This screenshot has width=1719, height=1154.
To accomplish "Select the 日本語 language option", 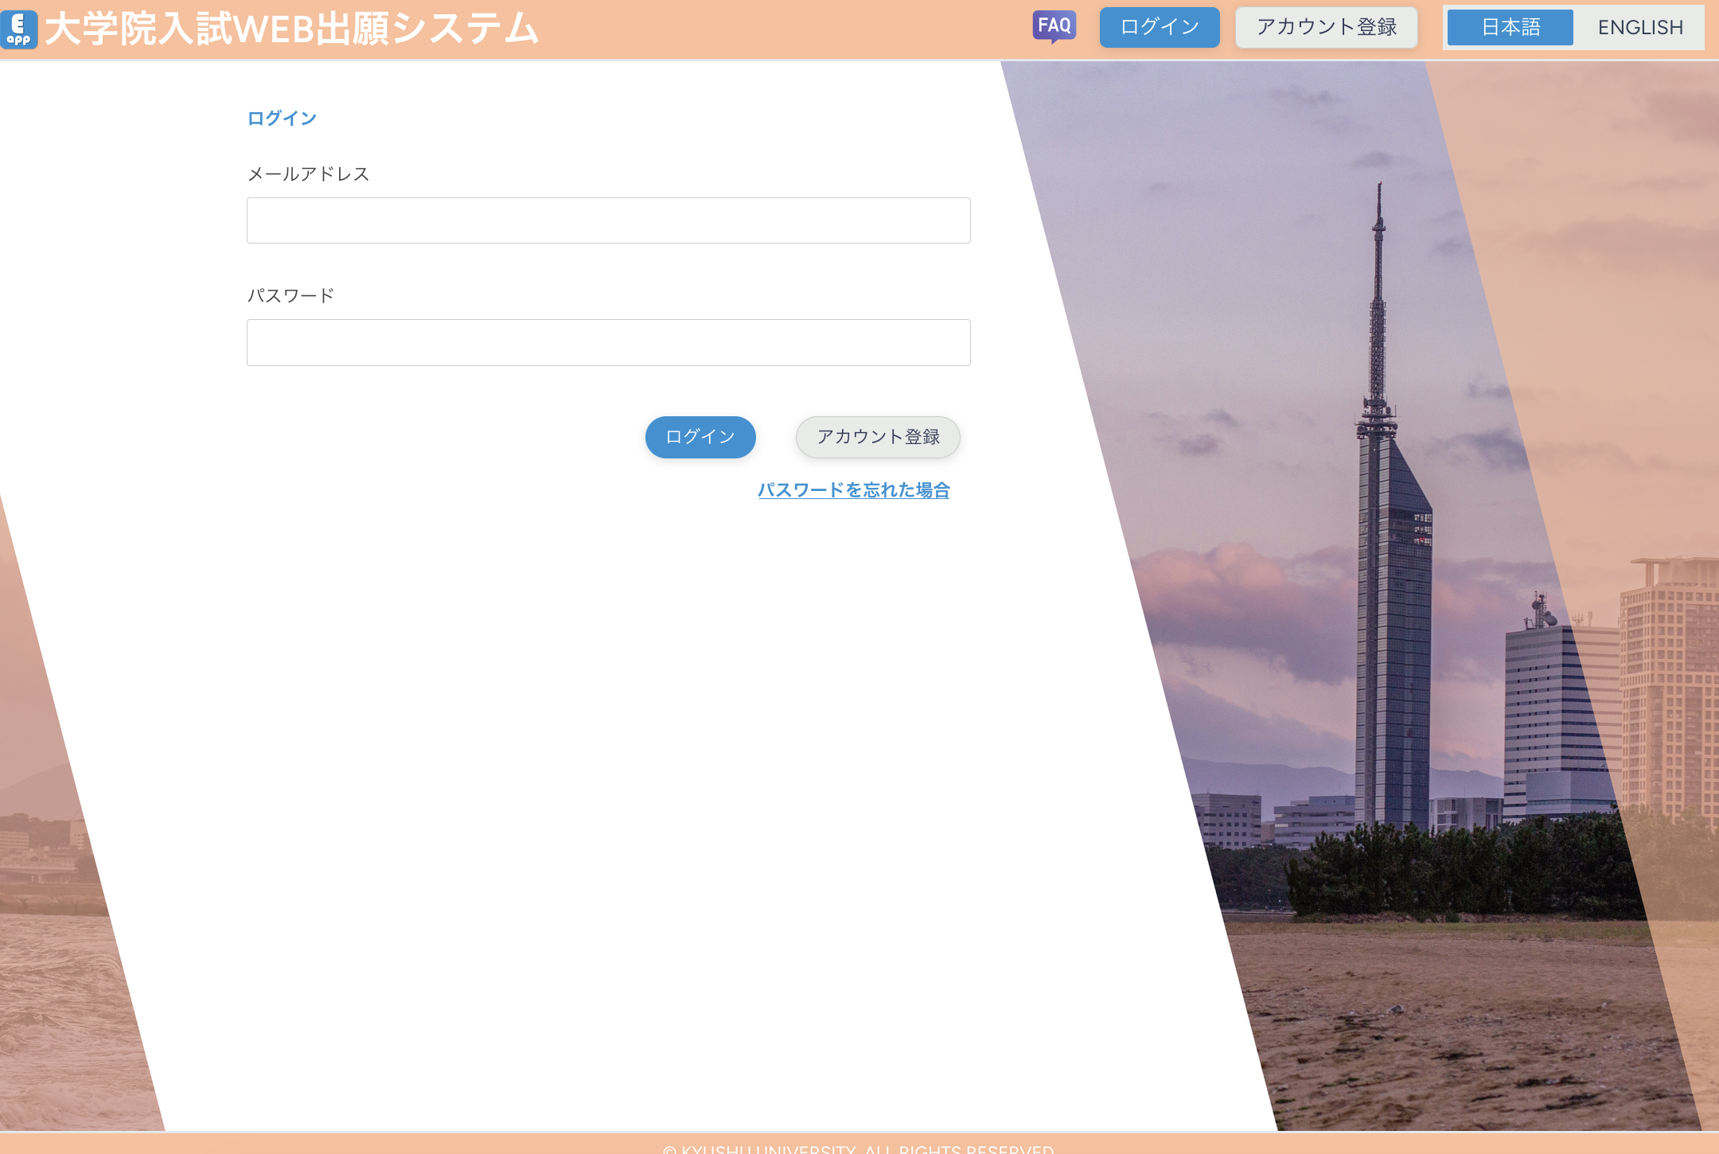I will (x=1510, y=28).
